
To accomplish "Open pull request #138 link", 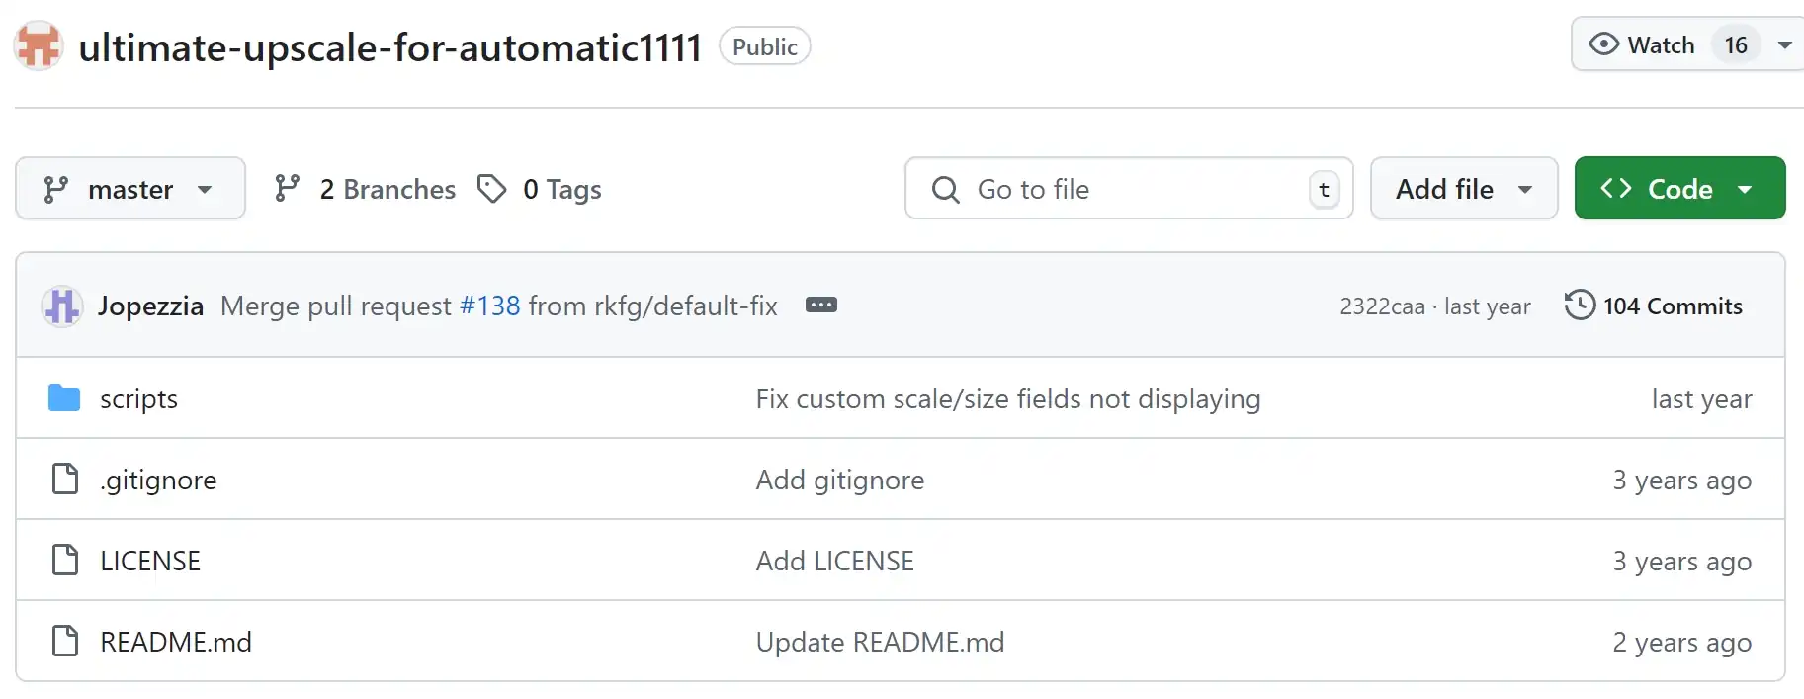I will (490, 306).
